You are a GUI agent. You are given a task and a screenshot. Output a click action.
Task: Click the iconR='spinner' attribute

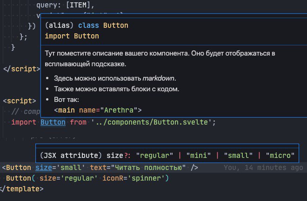tap(133, 178)
